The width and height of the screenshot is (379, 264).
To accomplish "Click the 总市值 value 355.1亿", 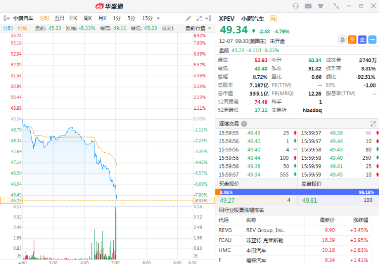I will (259, 94).
